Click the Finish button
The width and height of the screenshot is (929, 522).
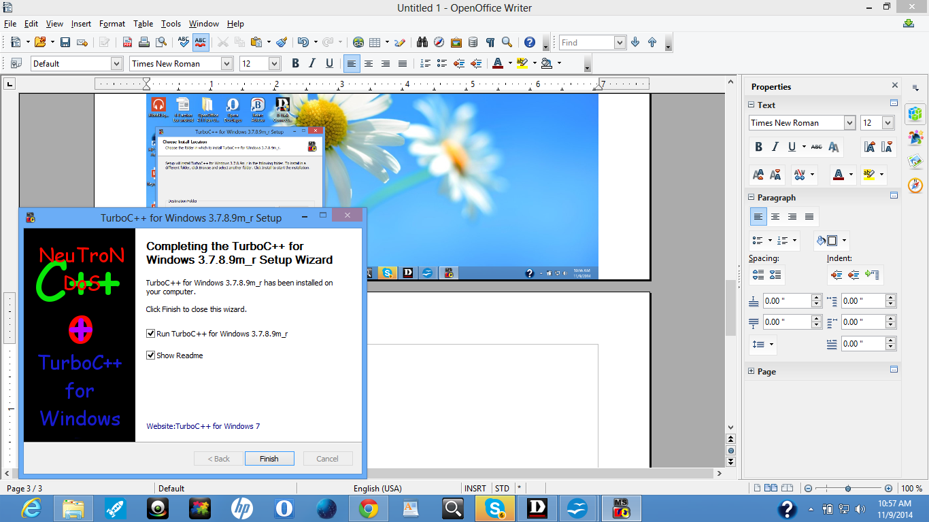[x=269, y=459]
